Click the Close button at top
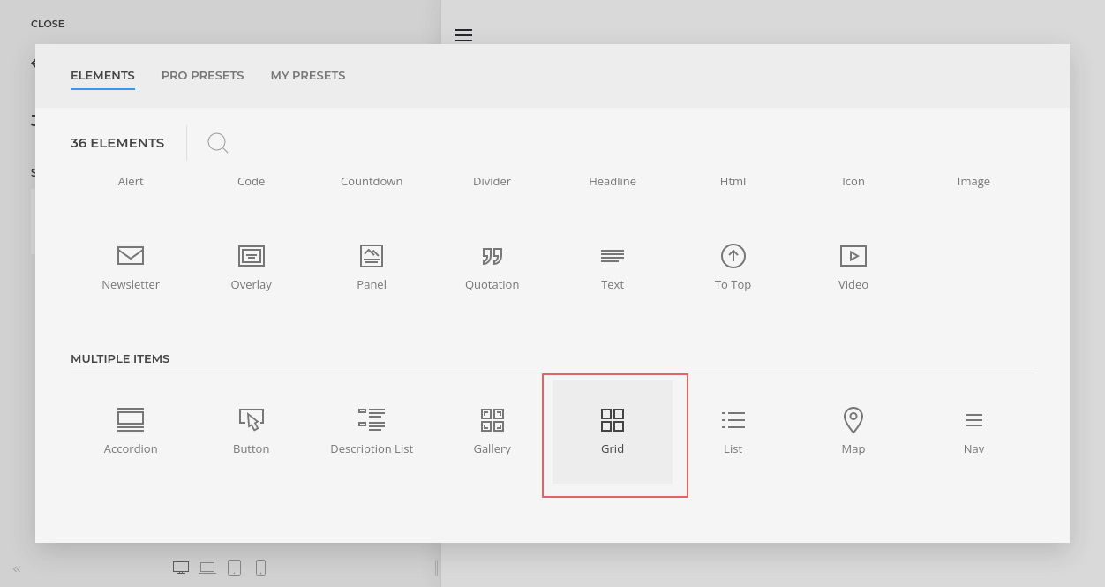The image size is (1105, 587). [x=48, y=24]
